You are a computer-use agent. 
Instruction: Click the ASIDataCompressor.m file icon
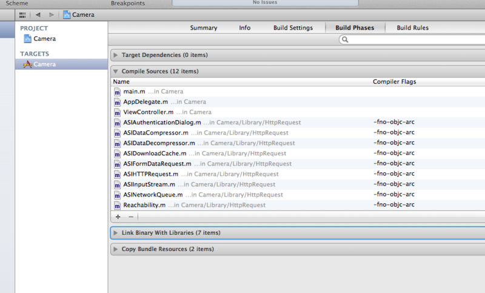point(117,133)
